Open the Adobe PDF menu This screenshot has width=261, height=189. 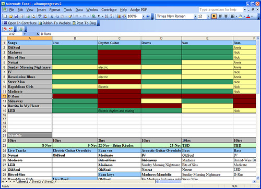click(138, 10)
